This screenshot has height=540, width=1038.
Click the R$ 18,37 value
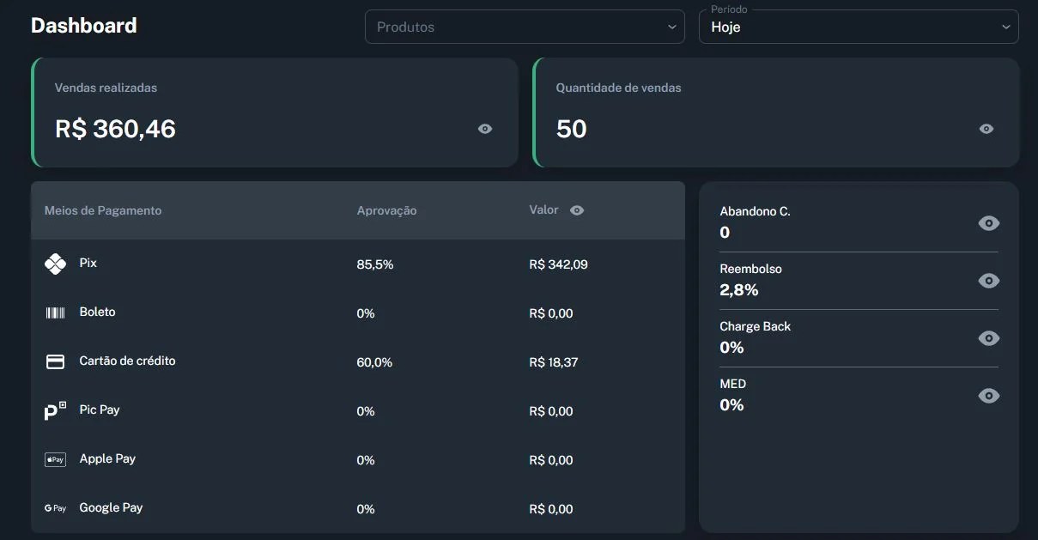tap(554, 362)
